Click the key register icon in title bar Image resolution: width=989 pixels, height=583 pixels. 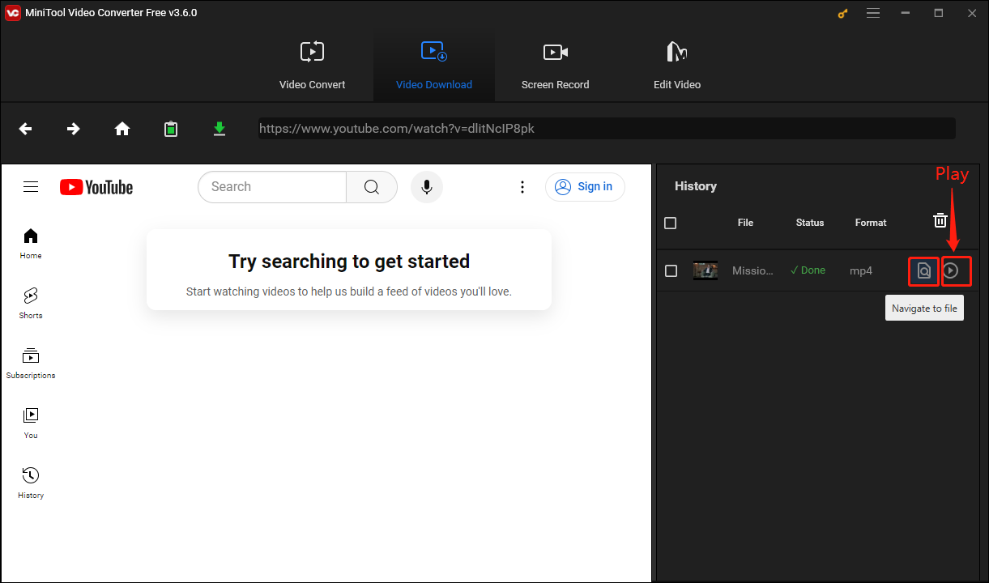[x=842, y=13]
